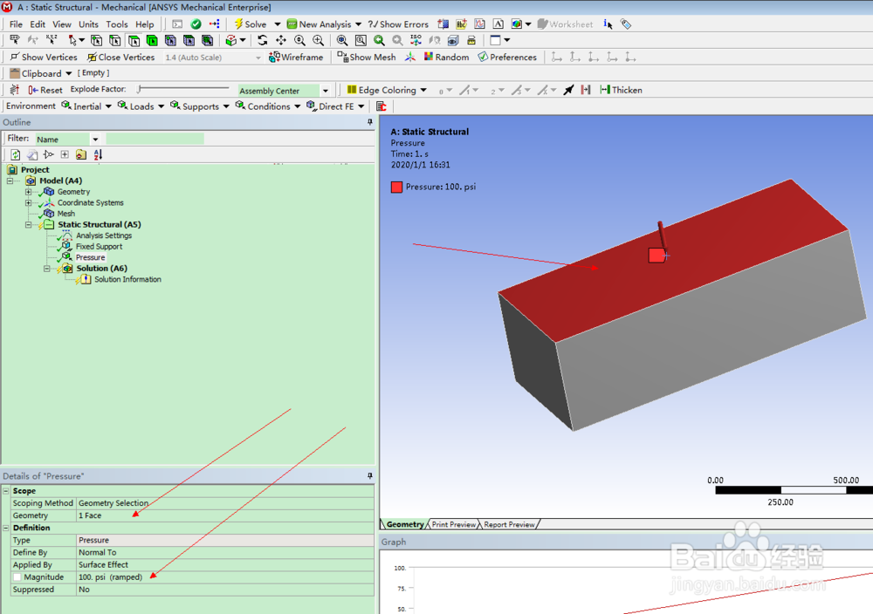873x614 pixels.
Task: Click the Show Mesh icon
Action: 367,58
